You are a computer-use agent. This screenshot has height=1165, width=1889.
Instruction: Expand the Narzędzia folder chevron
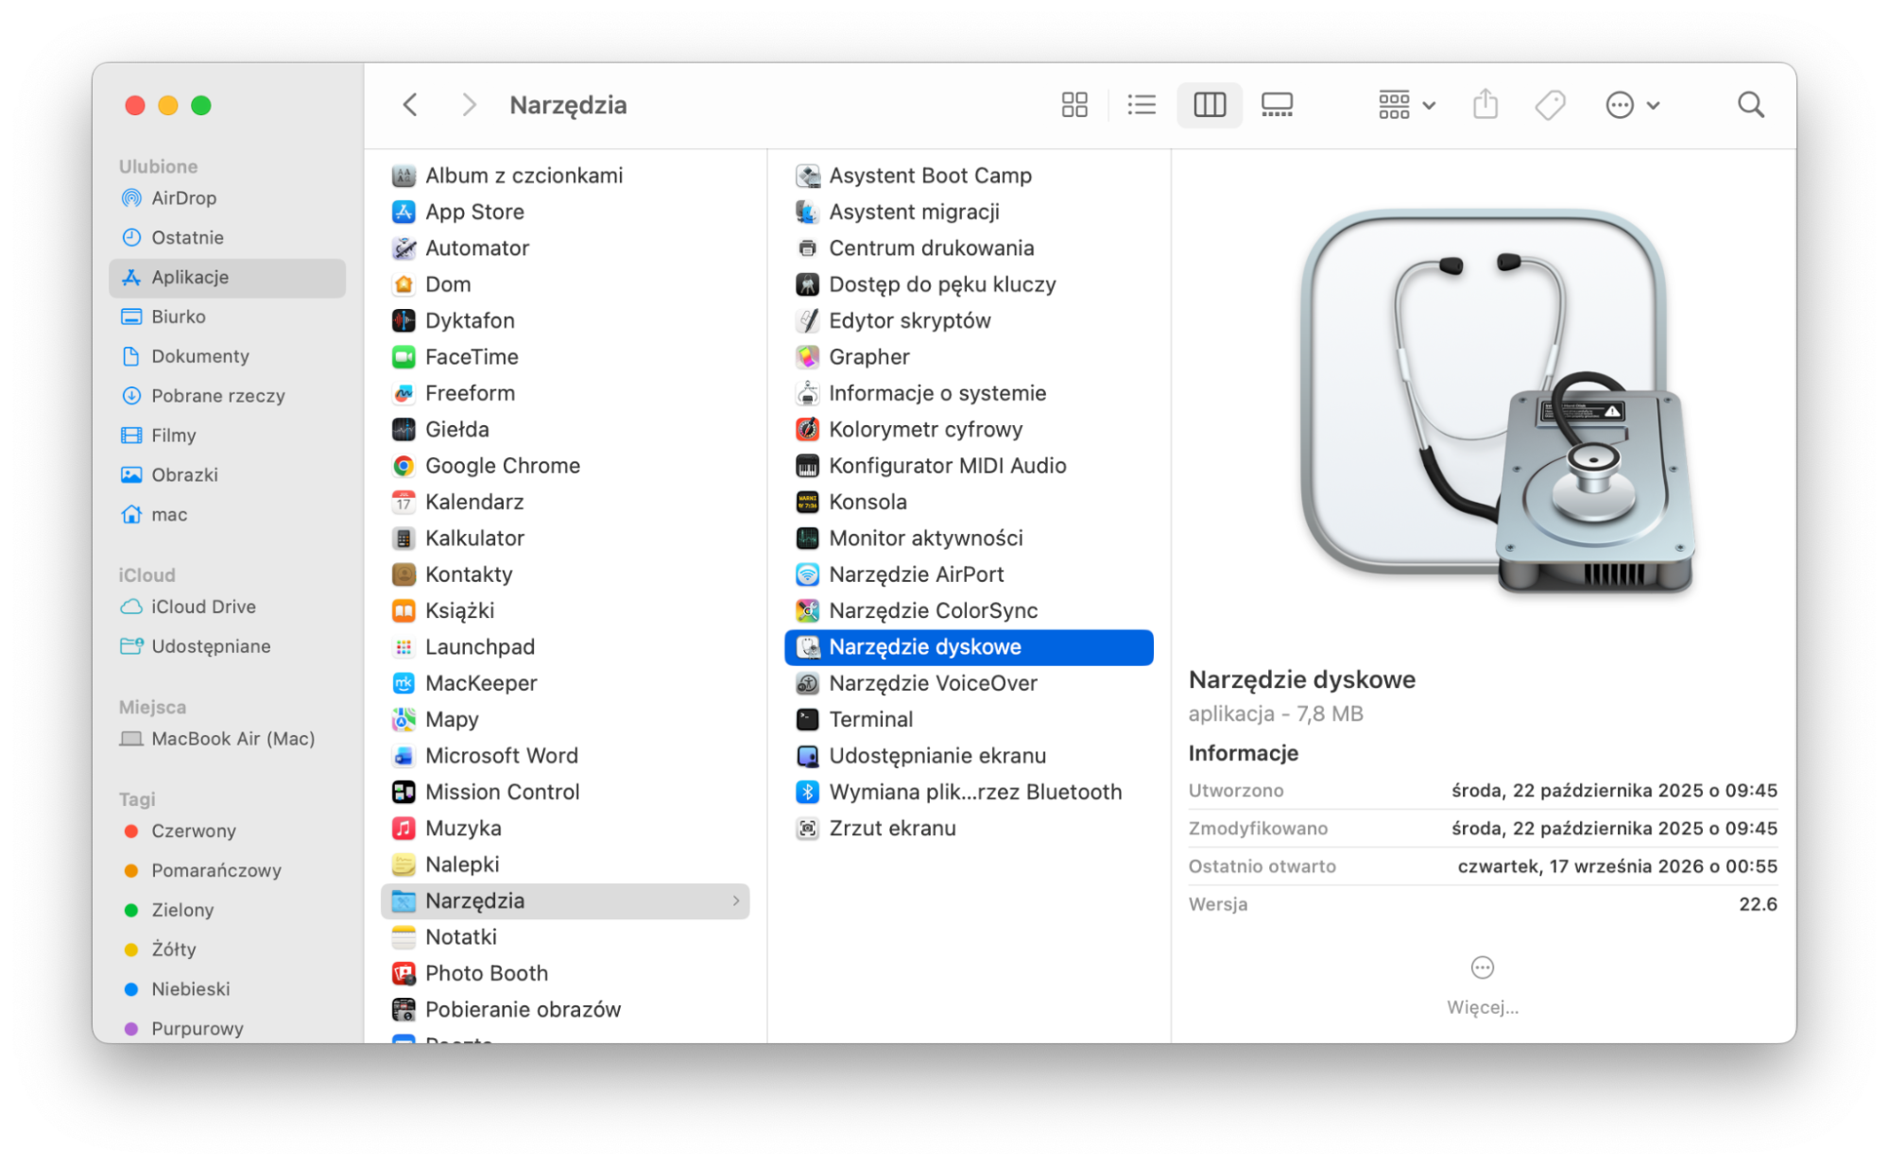(x=735, y=901)
